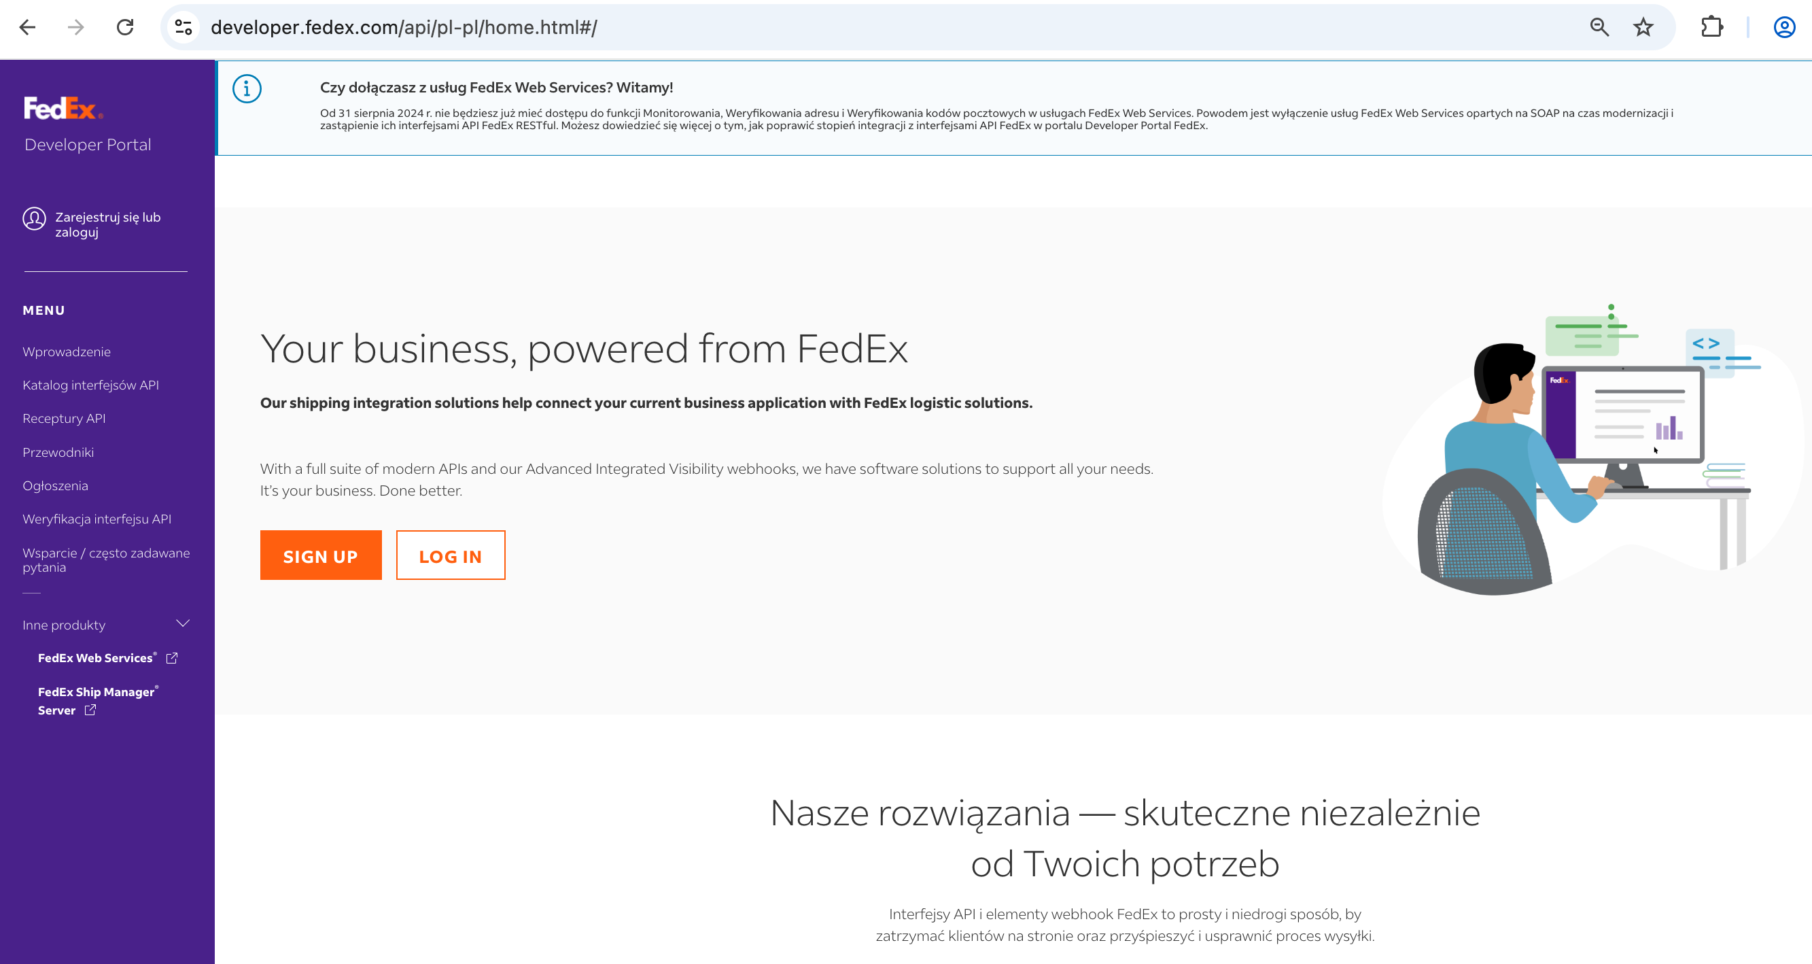Screen dimensions: 1812x964
Task: Click the FedEx logo in sidebar
Action: [63, 108]
